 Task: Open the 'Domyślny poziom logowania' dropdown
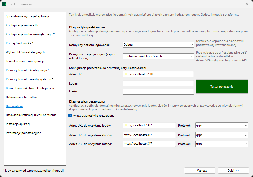158,45
